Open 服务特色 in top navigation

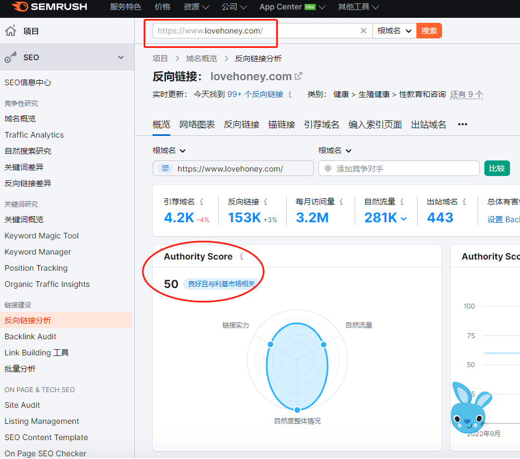click(x=126, y=7)
